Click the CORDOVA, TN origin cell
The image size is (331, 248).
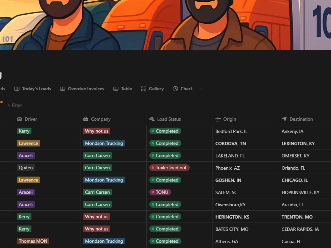point(246,144)
